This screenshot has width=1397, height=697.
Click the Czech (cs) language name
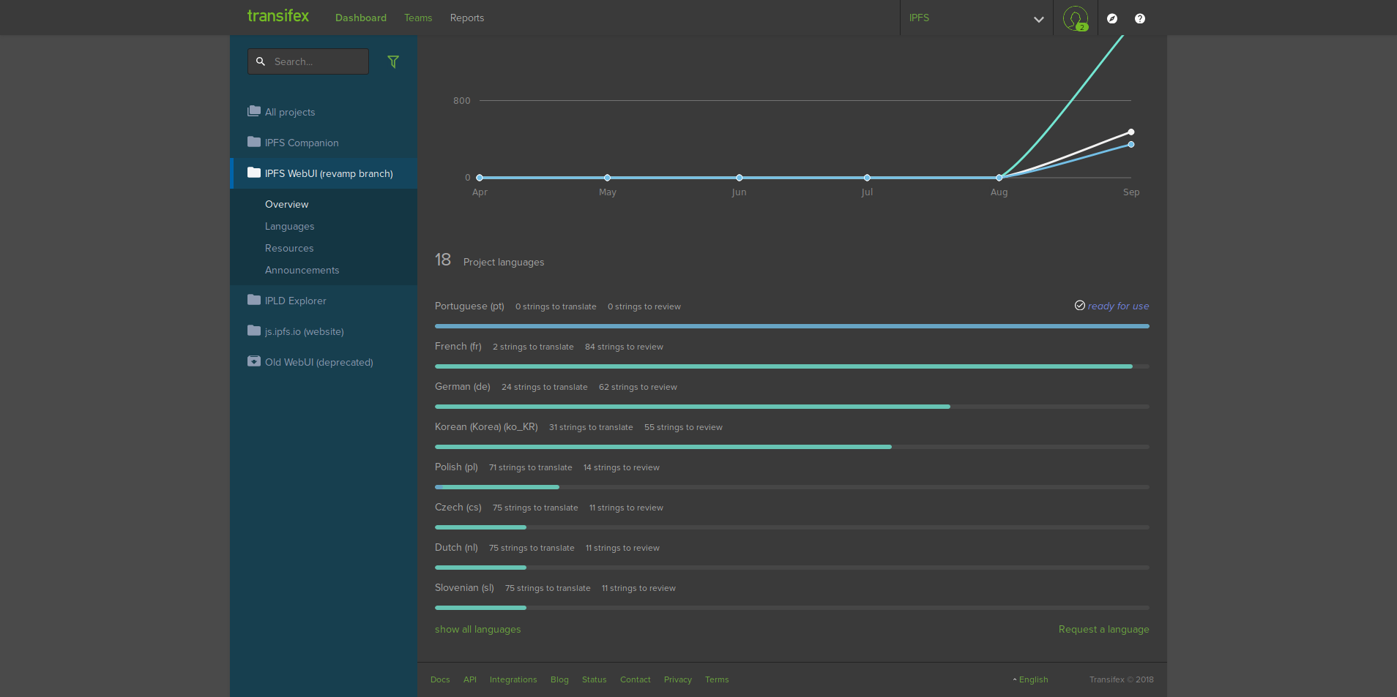coord(458,507)
